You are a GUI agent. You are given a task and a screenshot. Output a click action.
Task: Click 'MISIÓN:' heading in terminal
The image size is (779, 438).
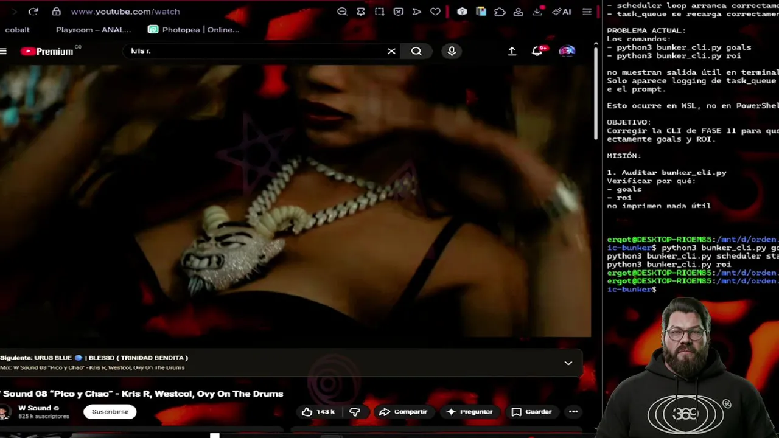tap(624, 156)
